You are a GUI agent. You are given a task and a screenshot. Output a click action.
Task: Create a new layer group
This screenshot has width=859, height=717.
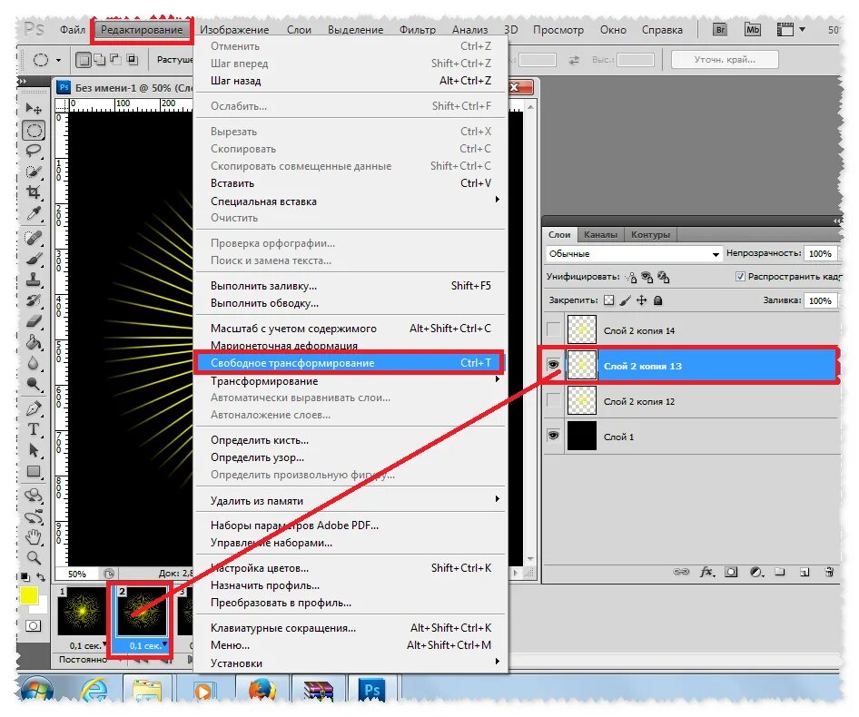pos(780,572)
